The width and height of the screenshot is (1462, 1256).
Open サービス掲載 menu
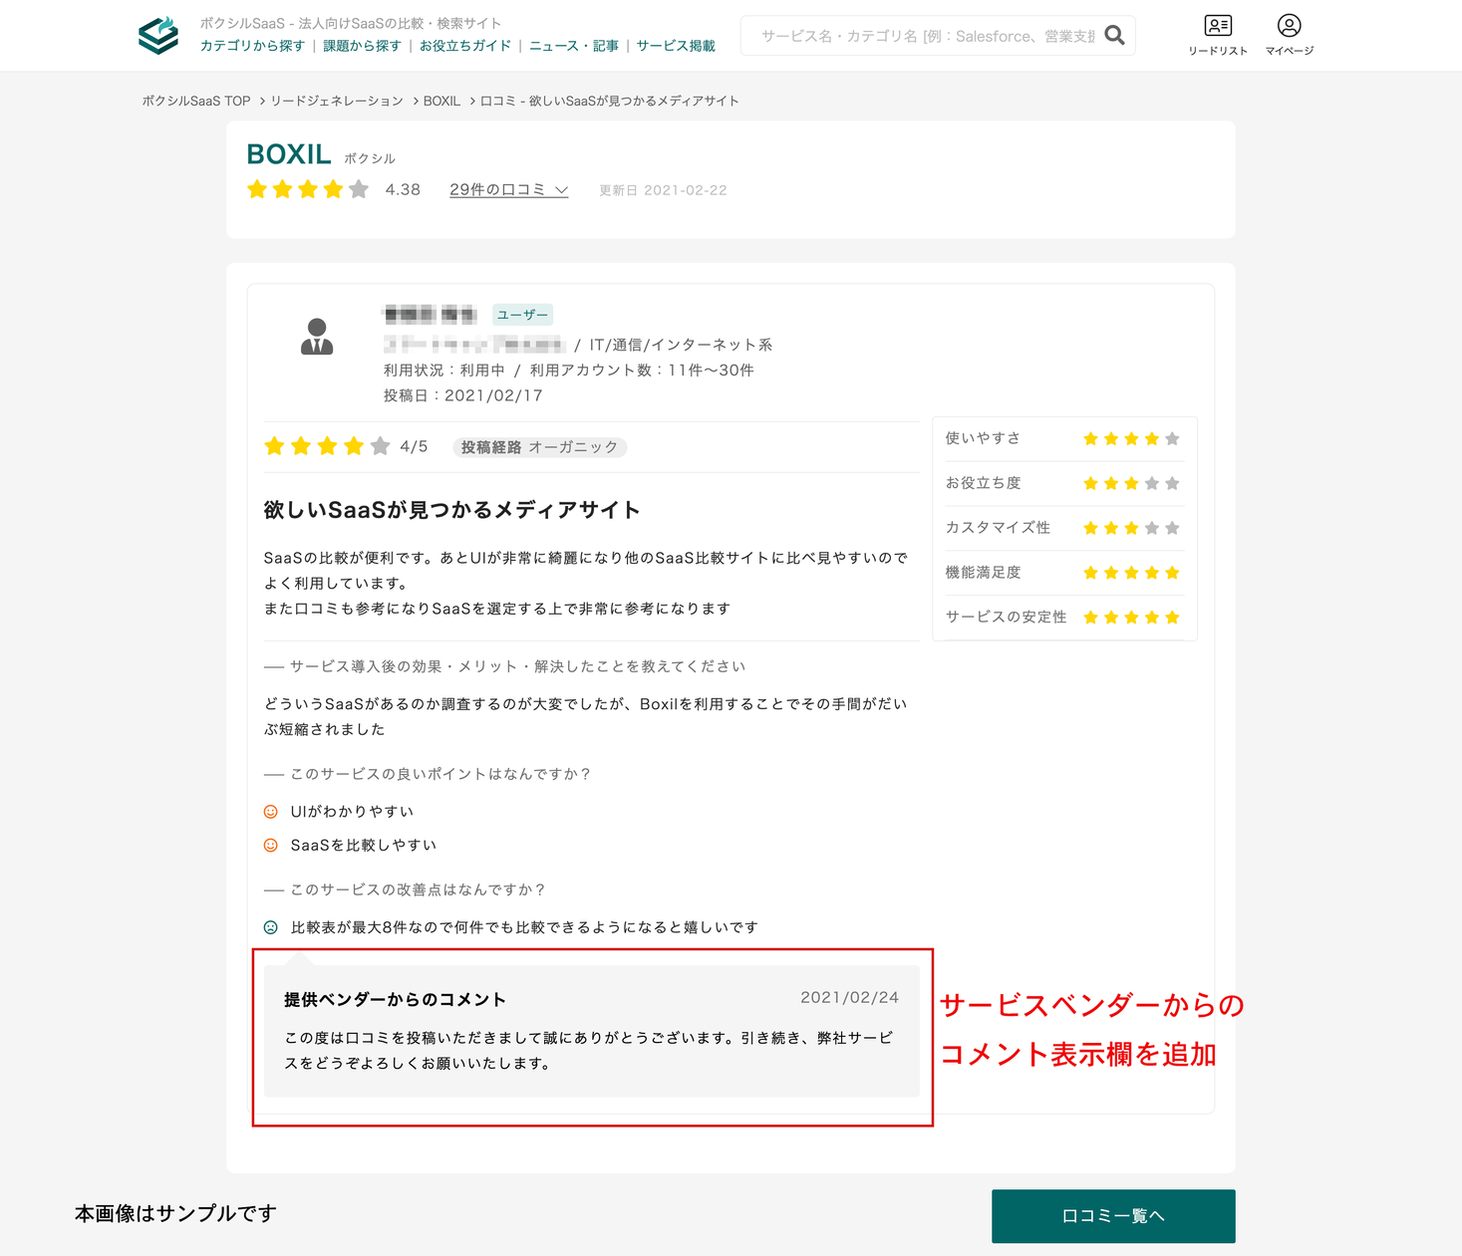[676, 46]
